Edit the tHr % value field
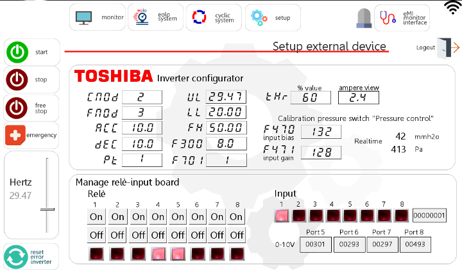Image resolution: width=462 pixels, height=270 pixels. point(311,97)
